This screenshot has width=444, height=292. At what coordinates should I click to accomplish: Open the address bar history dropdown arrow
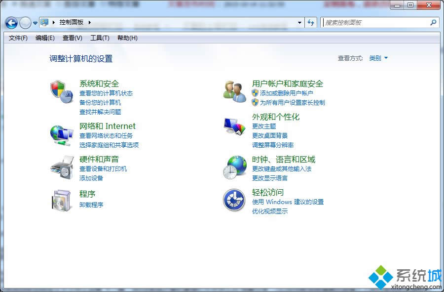[299, 23]
